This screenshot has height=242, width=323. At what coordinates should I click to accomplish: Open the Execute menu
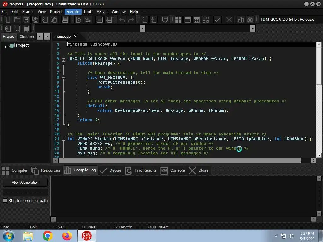point(73,12)
